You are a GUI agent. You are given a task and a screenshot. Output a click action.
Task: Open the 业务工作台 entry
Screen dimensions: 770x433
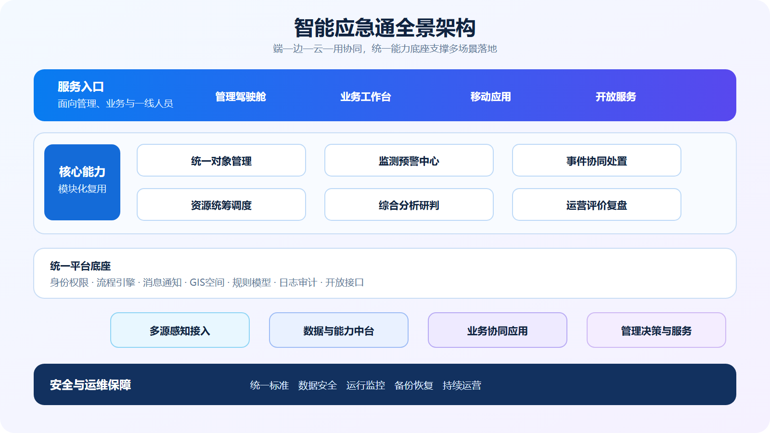366,97
